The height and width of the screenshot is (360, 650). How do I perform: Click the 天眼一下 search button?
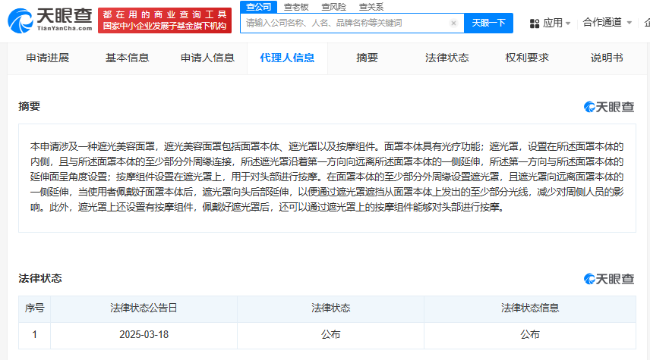tap(488, 23)
